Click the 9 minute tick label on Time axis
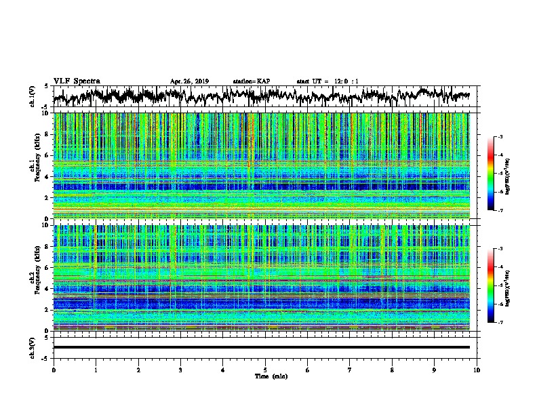537x415 pixels. click(434, 370)
